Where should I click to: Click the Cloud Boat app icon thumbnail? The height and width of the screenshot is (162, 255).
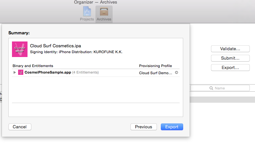(20, 49)
